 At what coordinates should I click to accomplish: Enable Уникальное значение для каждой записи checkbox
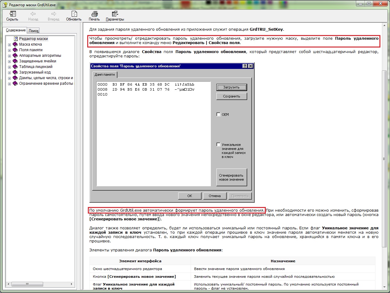point(218,145)
